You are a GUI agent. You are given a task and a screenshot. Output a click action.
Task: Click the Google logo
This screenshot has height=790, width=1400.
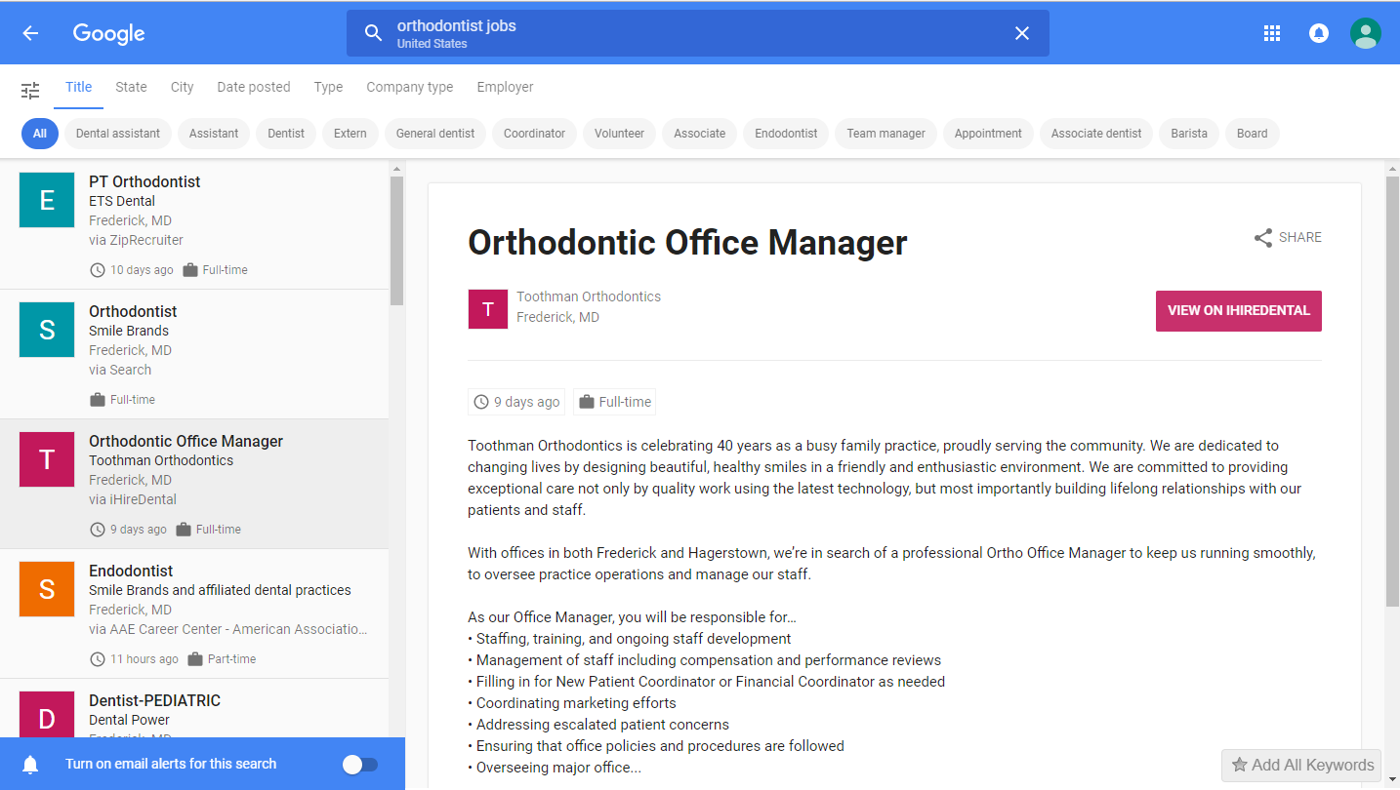pyautogui.click(x=108, y=33)
